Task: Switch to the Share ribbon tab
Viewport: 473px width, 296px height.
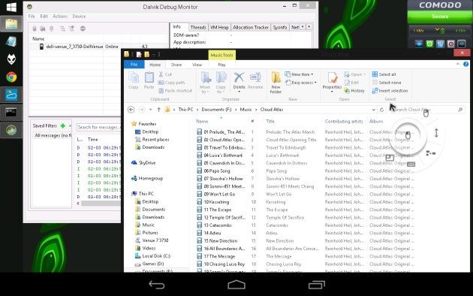Action: [176, 65]
